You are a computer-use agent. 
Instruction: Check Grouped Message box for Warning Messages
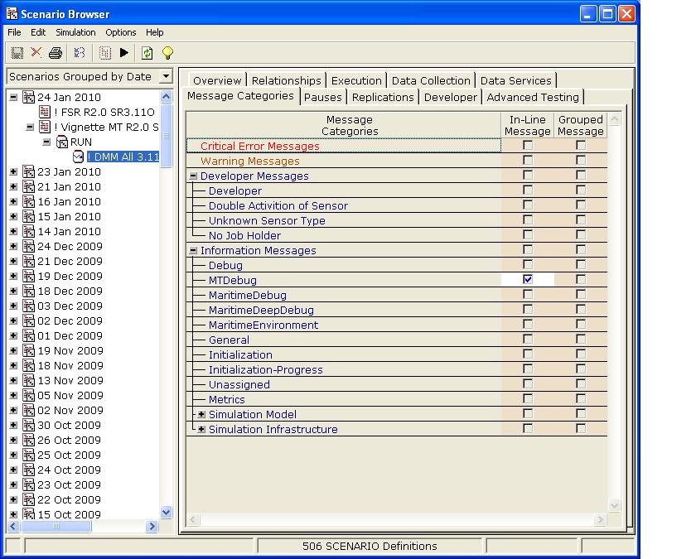[581, 161]
